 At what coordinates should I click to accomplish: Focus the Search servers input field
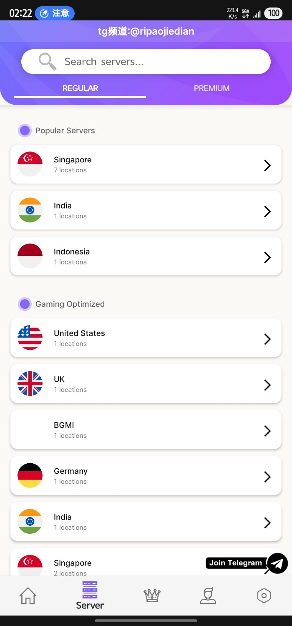[x=146, y=62]
